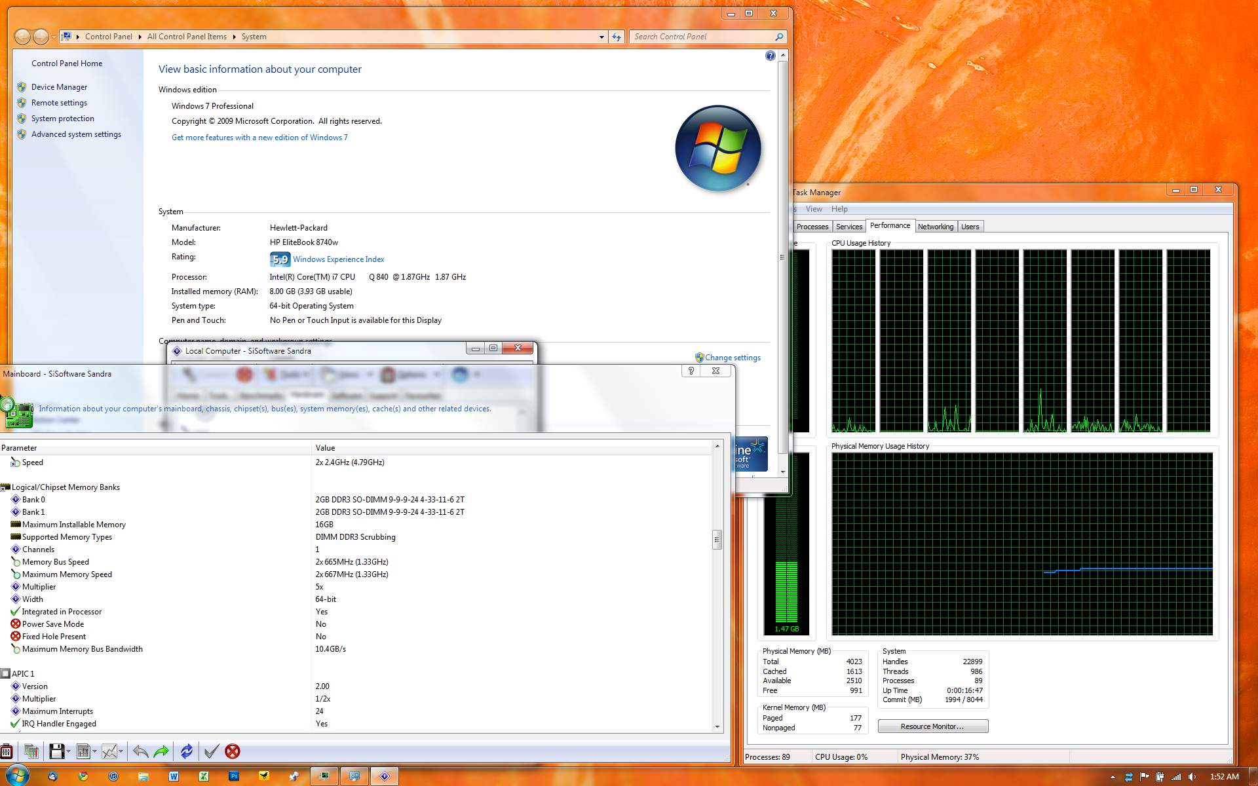1258x786 pixels.
Task: Switch to SiSoftware Sandra taskbar button
Action: click(385, 776)
